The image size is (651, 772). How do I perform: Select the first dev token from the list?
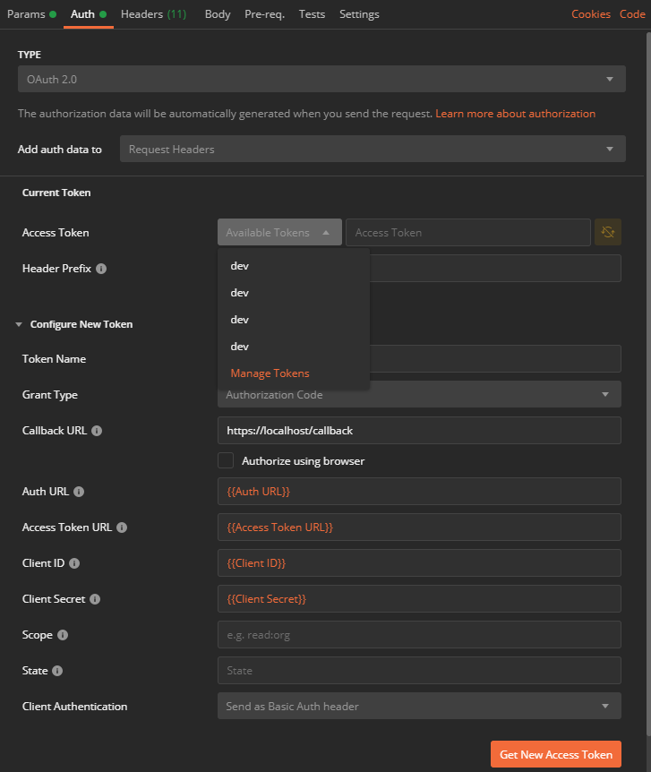[x=239, y=266]
